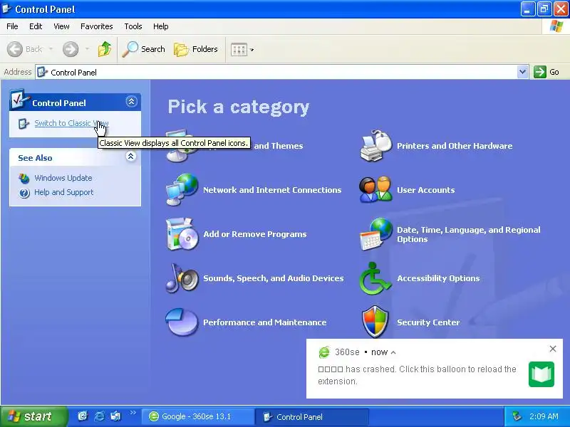Click the Windows Update icon in See Also
The width and height of the screenshot is (570, 427).
24,178
